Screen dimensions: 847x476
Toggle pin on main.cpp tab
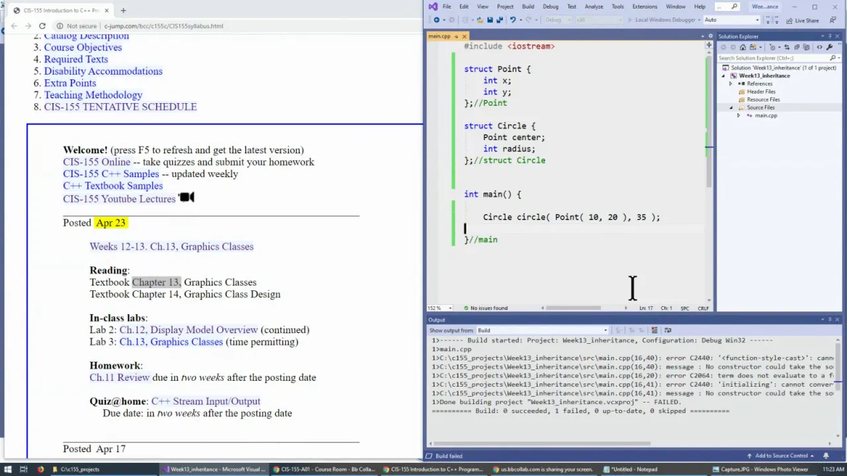(x=457, y=36)
